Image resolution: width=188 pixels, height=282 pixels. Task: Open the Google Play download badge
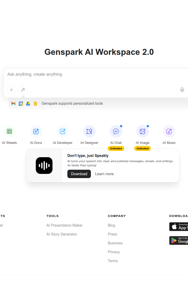(179, 240)
